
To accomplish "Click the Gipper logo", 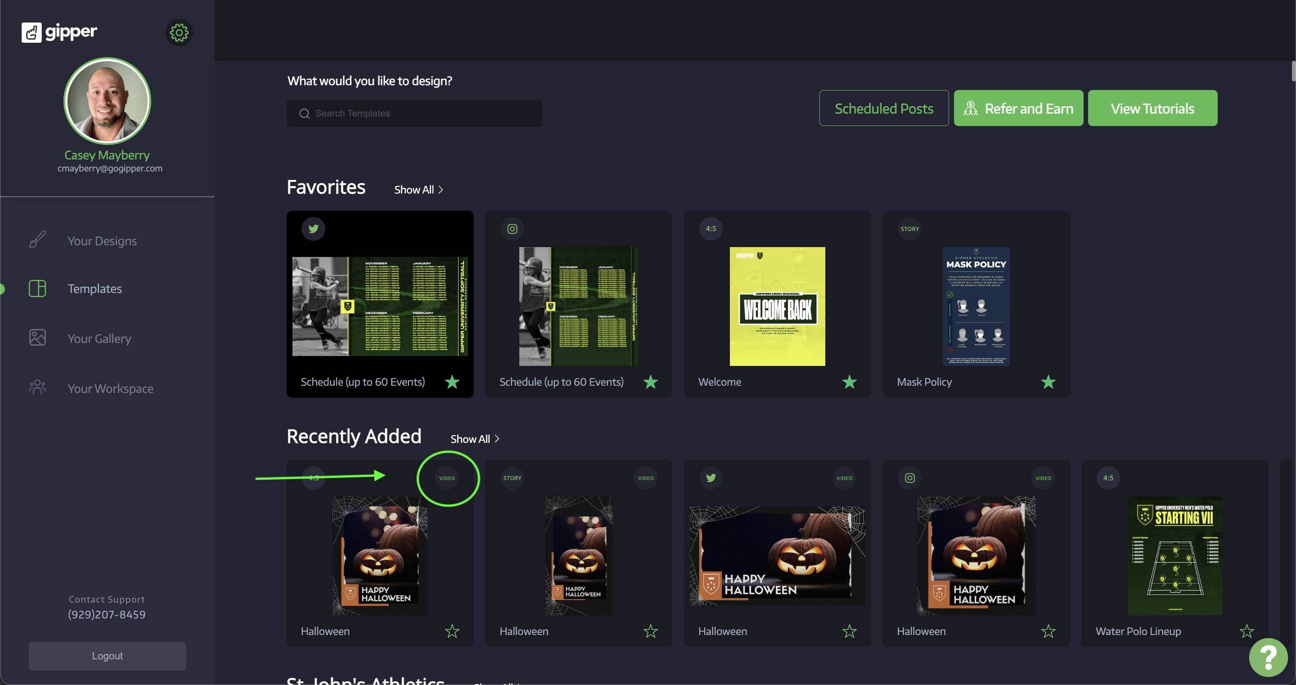I will 59,32.
